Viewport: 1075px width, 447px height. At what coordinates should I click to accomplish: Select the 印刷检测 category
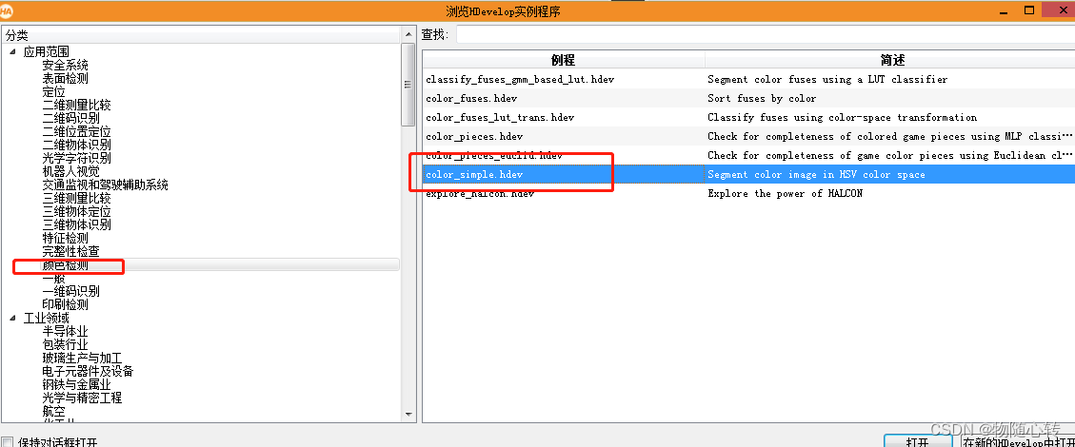(x=65, y=304)
